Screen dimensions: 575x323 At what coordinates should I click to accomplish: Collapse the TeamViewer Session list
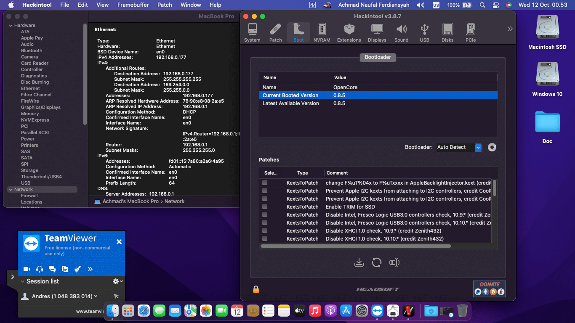pos(22,281)
